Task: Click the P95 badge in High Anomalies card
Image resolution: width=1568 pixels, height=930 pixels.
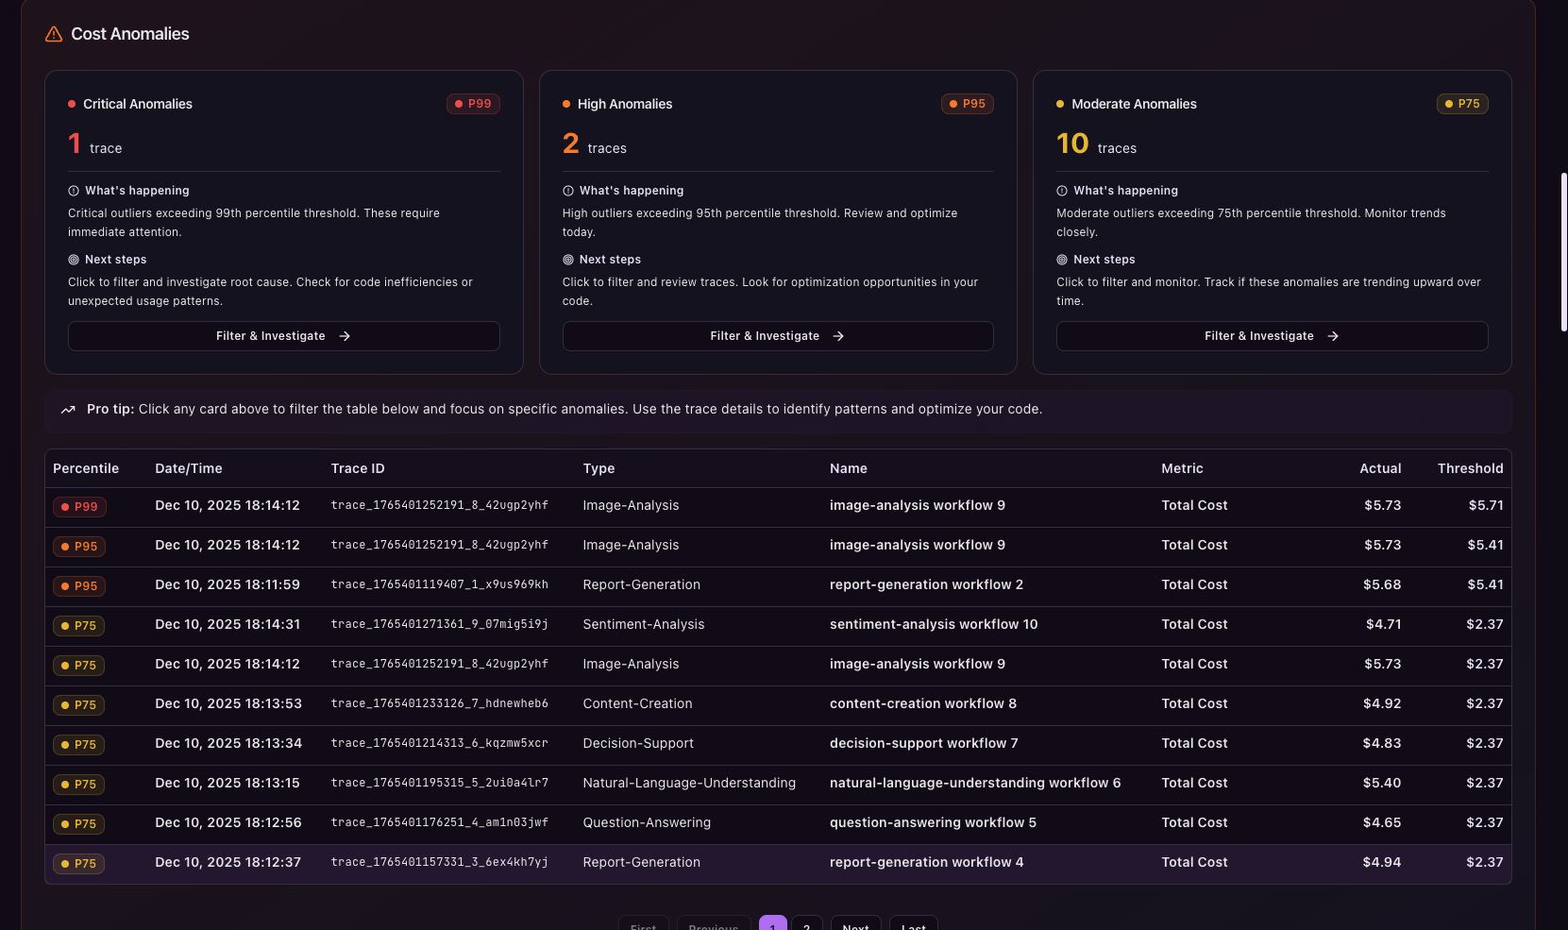Action: 967,104
